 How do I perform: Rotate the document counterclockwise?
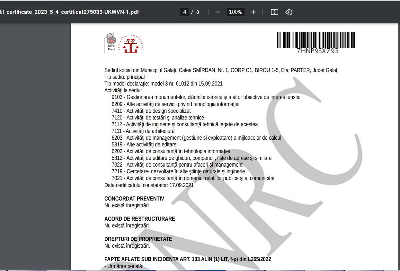[289, 12]
